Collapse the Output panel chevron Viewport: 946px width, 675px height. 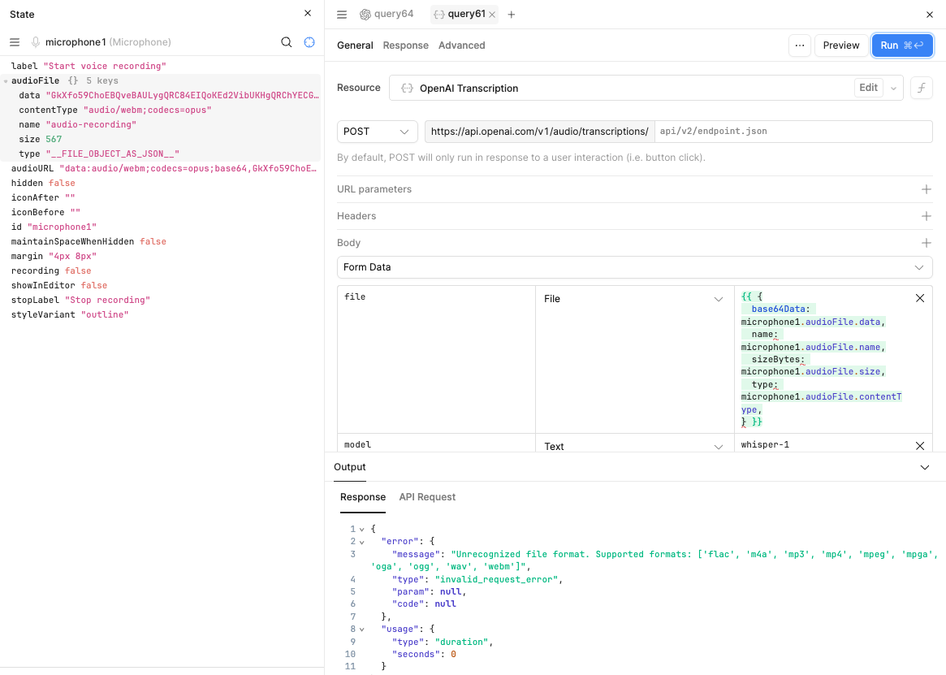[924, 467]
